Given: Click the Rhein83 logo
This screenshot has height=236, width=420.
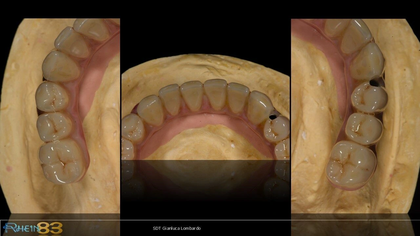Looking at the screenshot, I should click(32, 228).
